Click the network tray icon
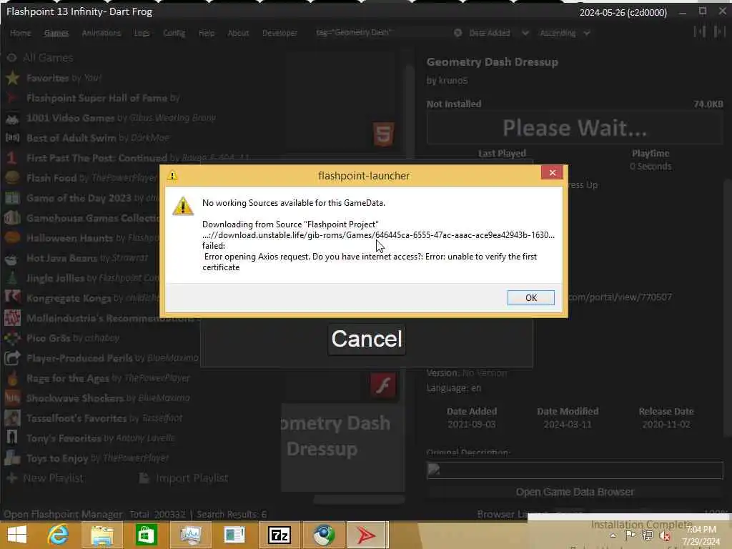 pyautogui.click(x=648, y=535)
